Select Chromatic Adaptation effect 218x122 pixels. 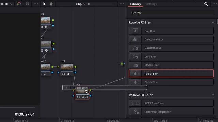(171, 112)
